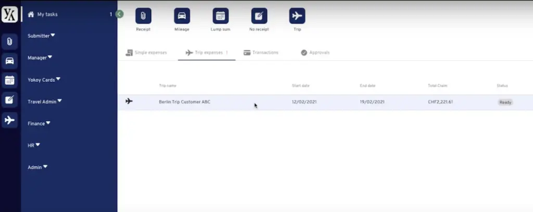The height and width of the screenshot is (212, 533).
Task: Open the receipt paperclip icon in left rail
Action: (x=9, y=42)
